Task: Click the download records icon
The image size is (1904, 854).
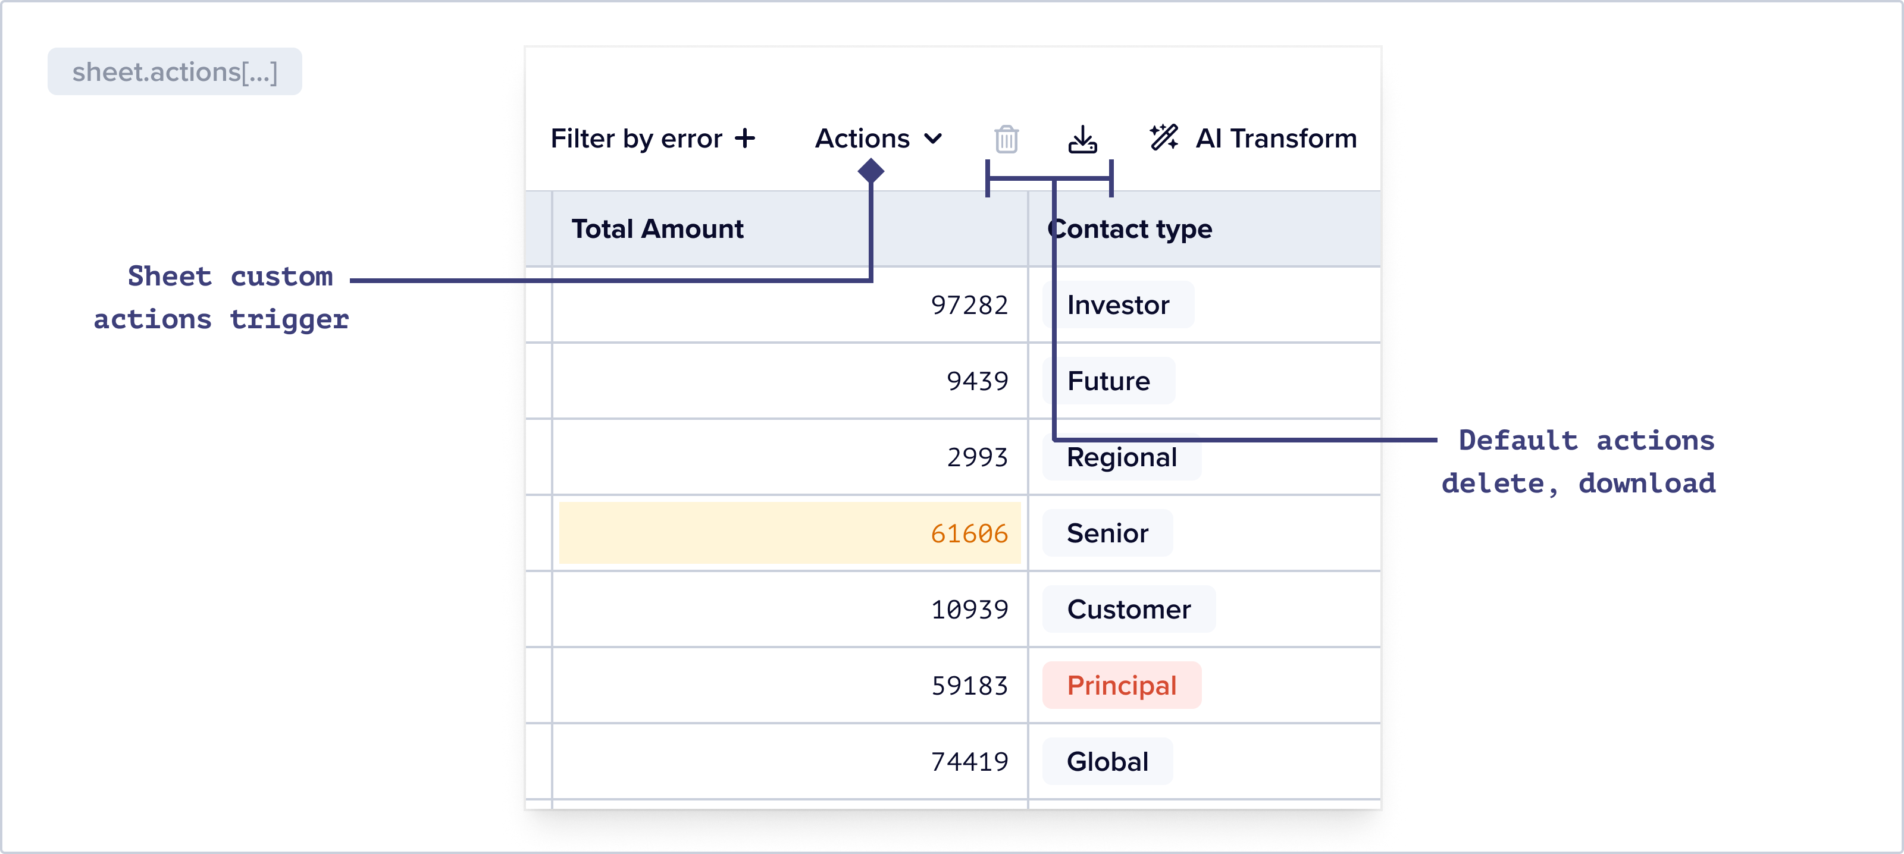Action: 1082,139
